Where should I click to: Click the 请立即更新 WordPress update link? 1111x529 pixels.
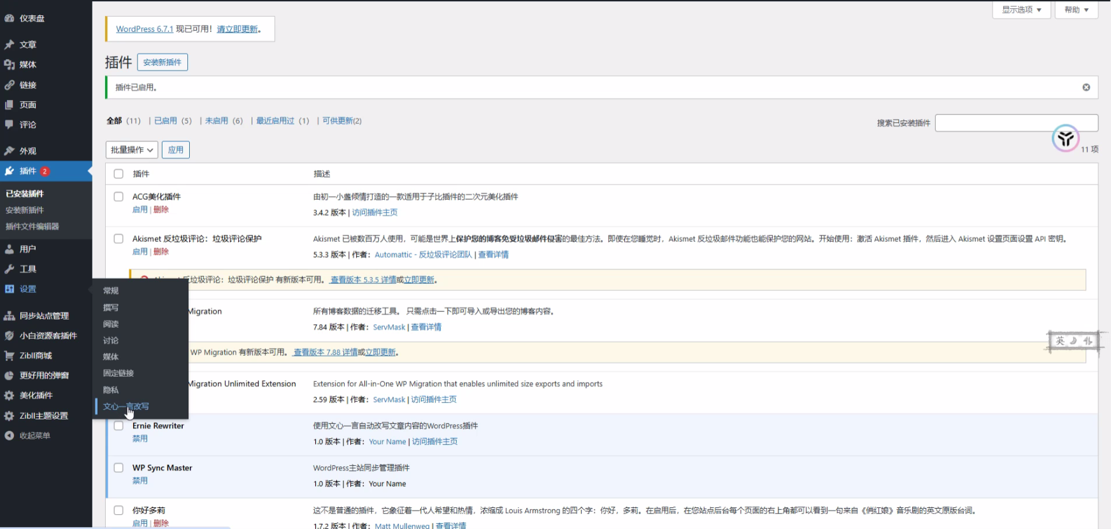pyautogui.click(x=237, y=29)
